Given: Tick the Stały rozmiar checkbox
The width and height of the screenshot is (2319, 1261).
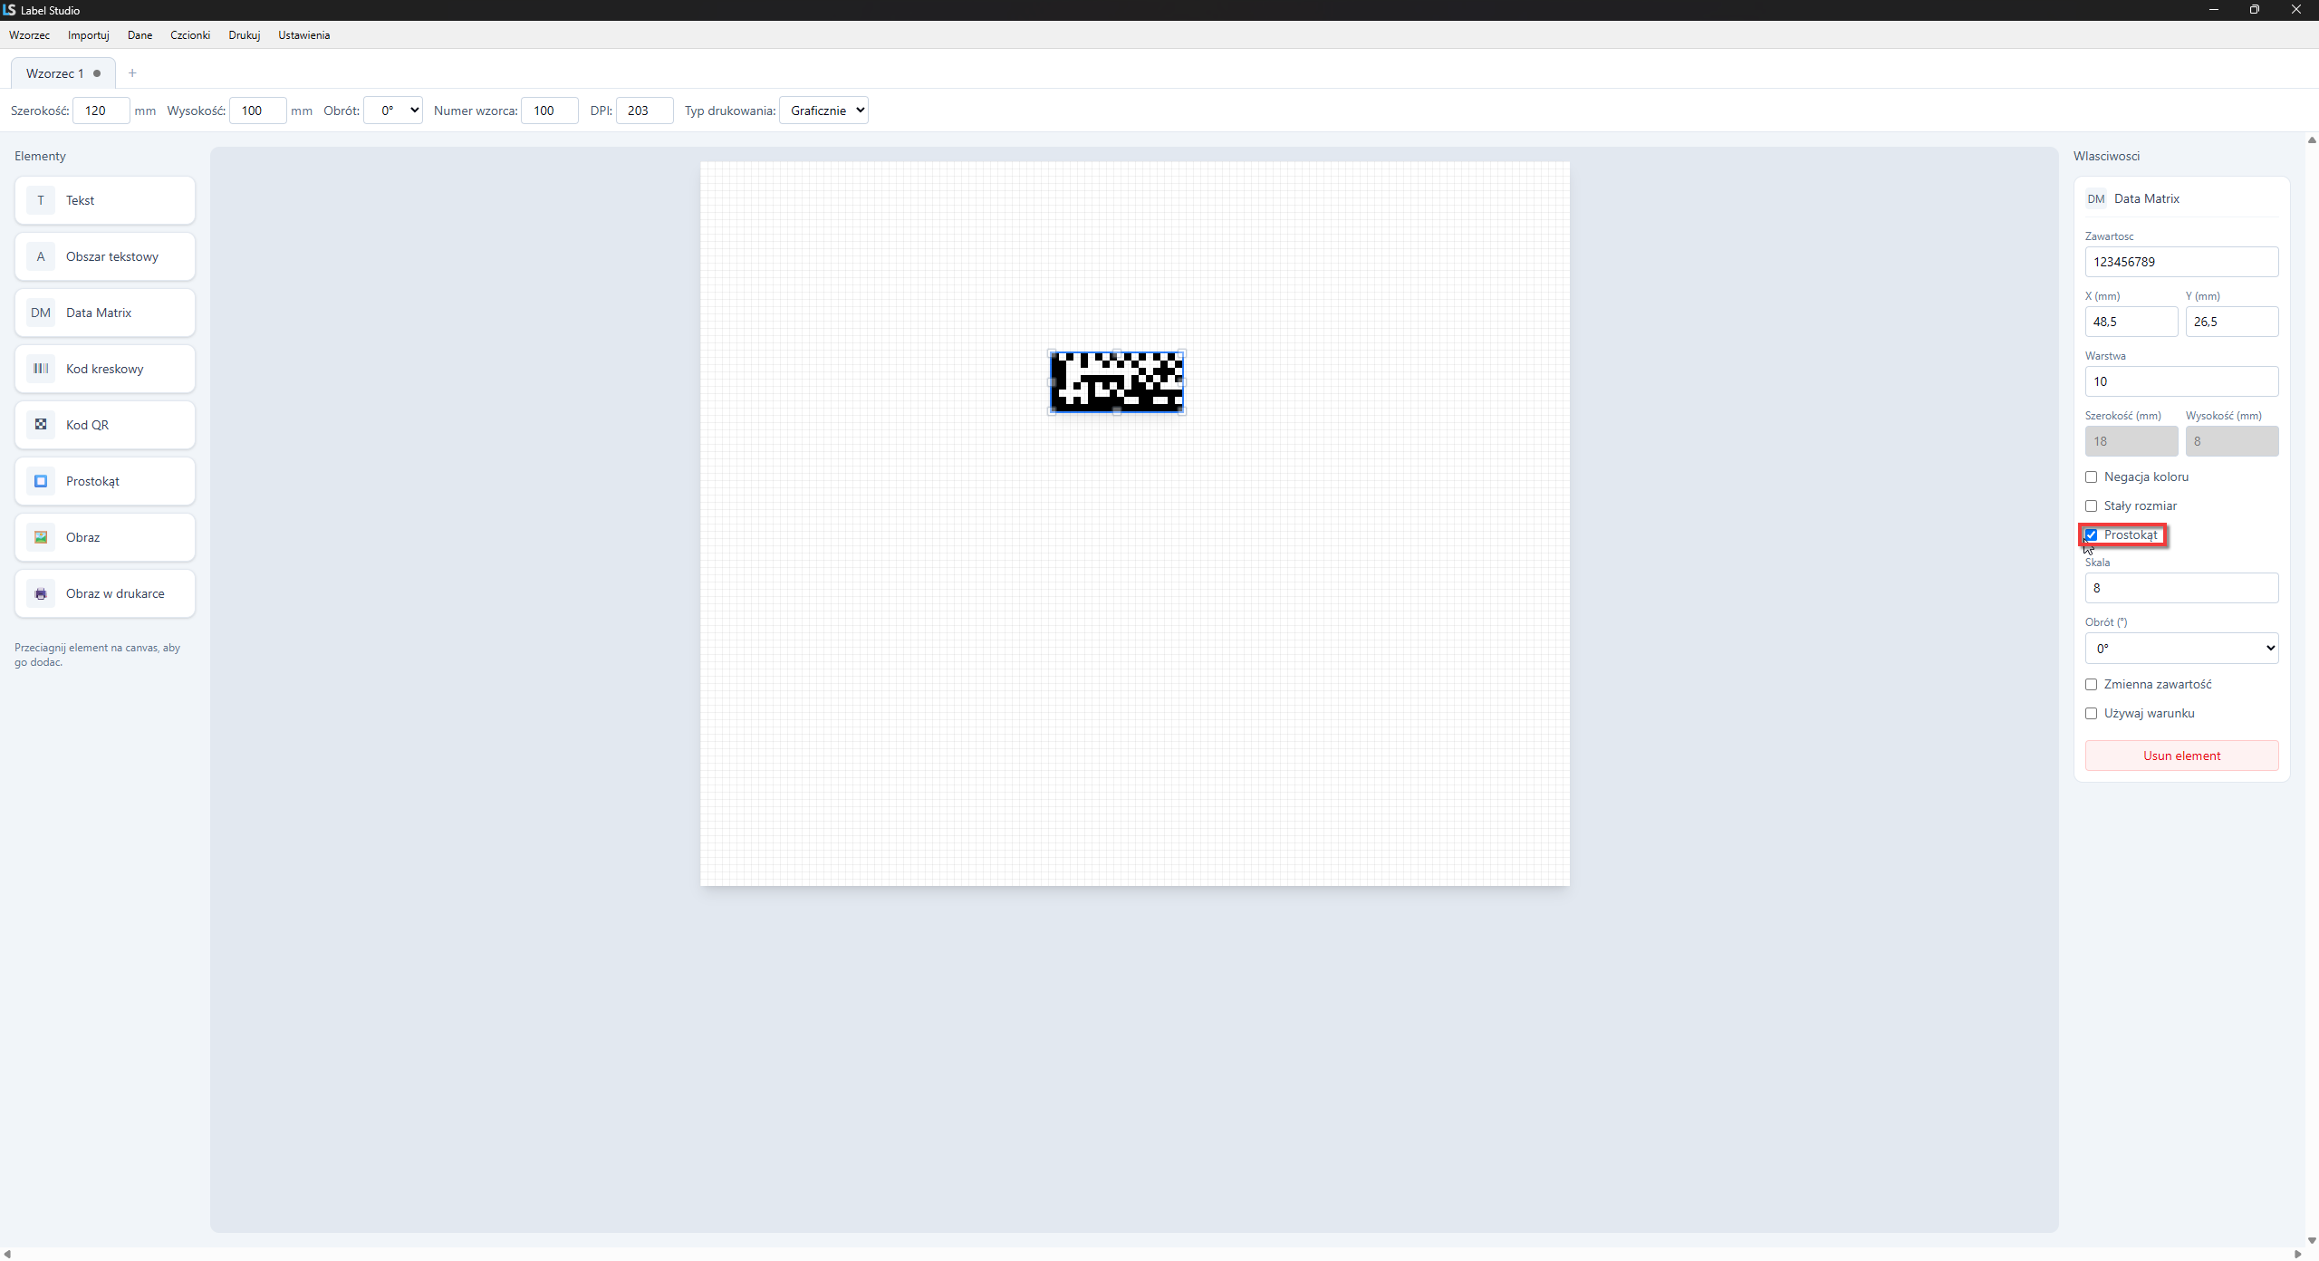Looking at the screenshot, I should [2091, 506].
